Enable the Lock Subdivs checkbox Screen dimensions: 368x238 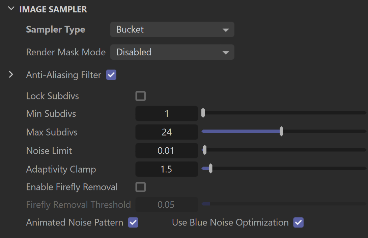pos(141,96)
